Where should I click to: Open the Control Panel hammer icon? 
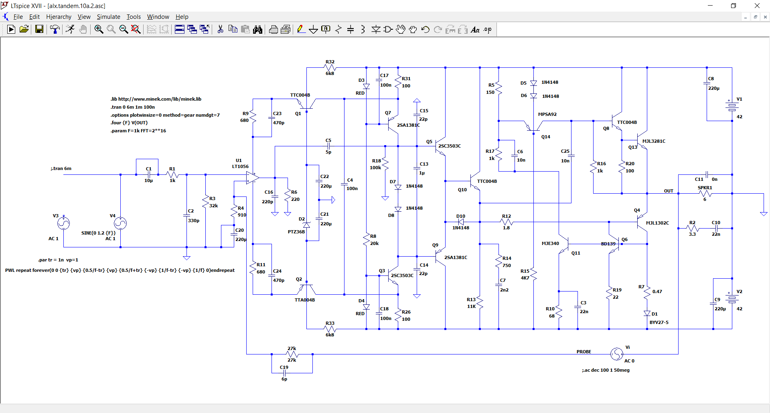[x=55, y=29]
